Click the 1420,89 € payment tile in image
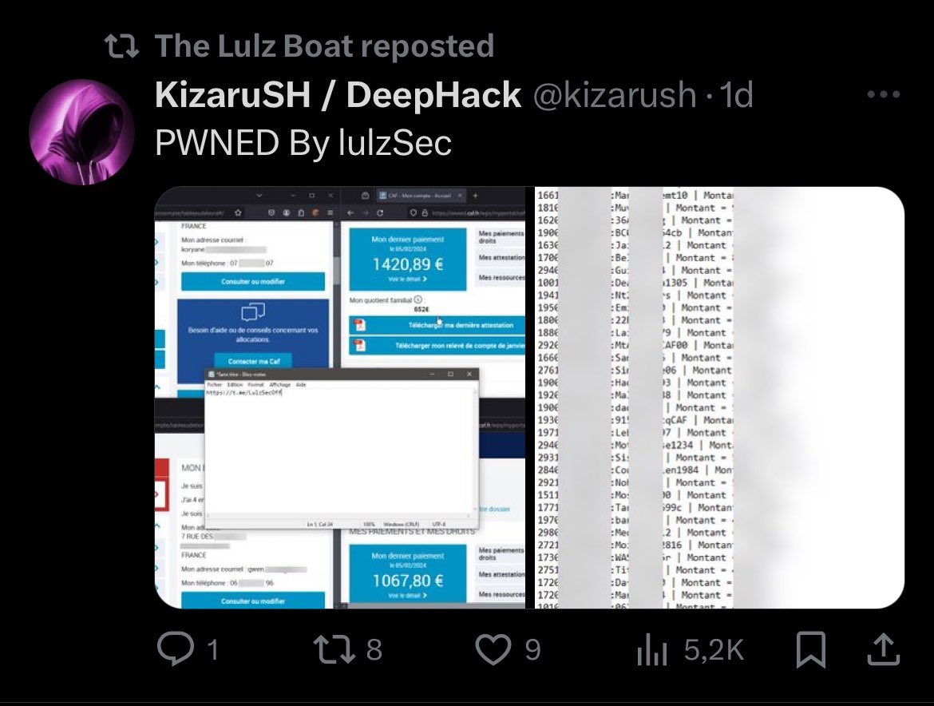The height and width of the screenshot is (706, 934). click(408, 260)
